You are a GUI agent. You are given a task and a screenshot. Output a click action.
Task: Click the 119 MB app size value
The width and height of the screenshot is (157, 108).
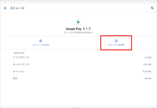[x=148, y=58]
